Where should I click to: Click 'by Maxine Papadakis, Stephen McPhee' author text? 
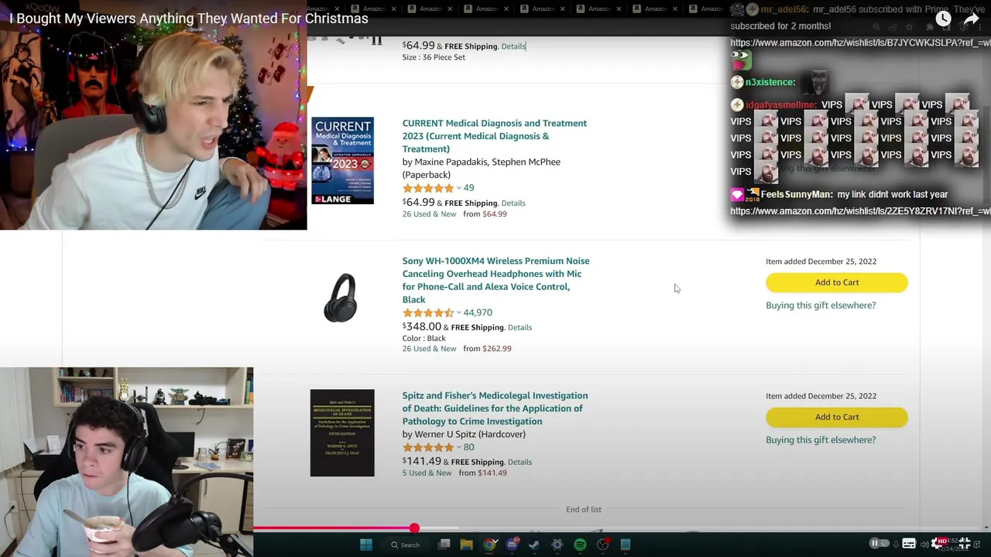click(482, 162)
